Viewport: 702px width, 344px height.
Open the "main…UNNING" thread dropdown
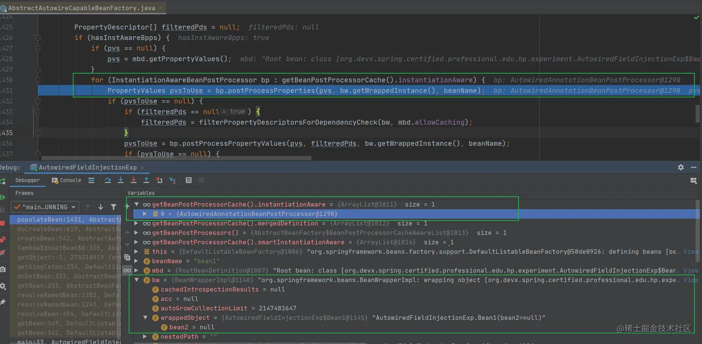pos(45,207)
